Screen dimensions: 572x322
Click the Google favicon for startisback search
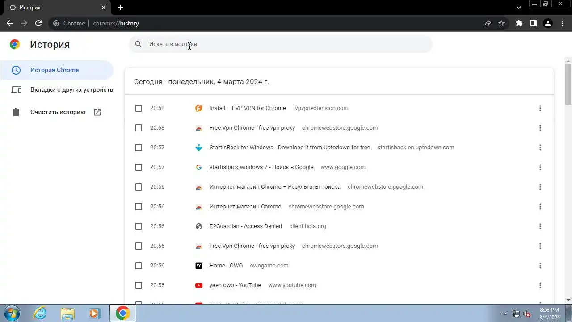tap(199, 167)
